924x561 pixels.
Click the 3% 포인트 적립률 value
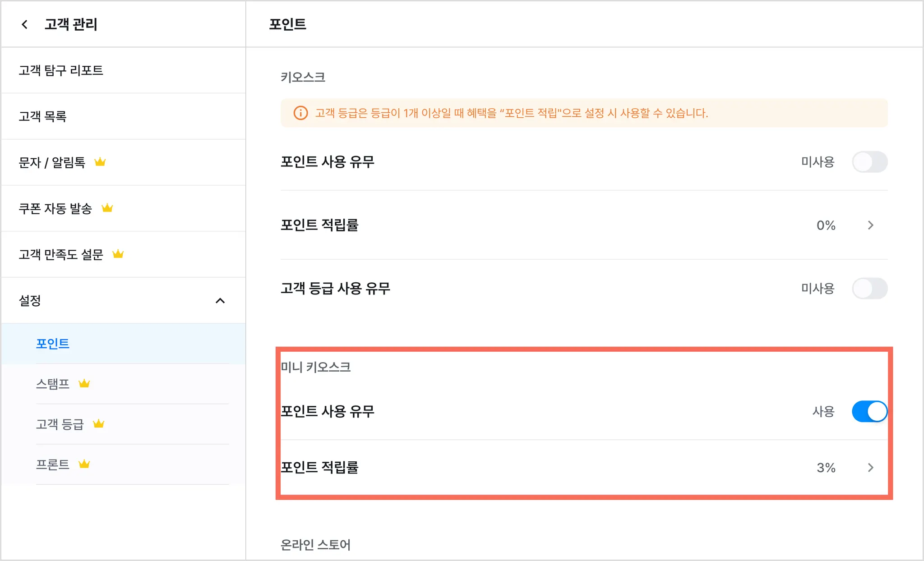coord(826,468)
